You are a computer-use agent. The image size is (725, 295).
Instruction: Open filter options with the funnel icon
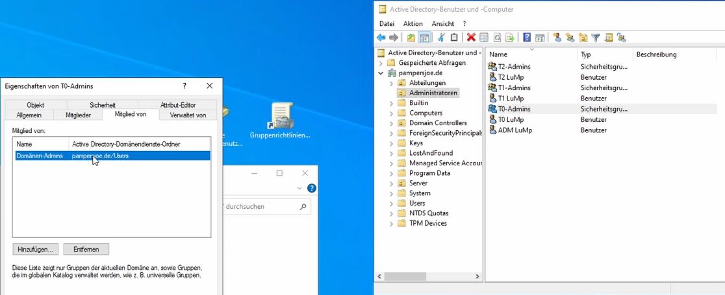(x=596, y=38)
